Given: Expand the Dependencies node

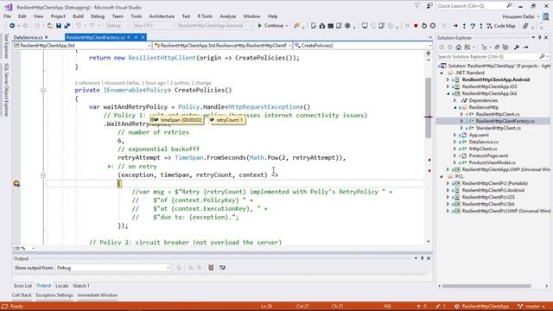Looking at the screenshot, I should tap(455, 100).
